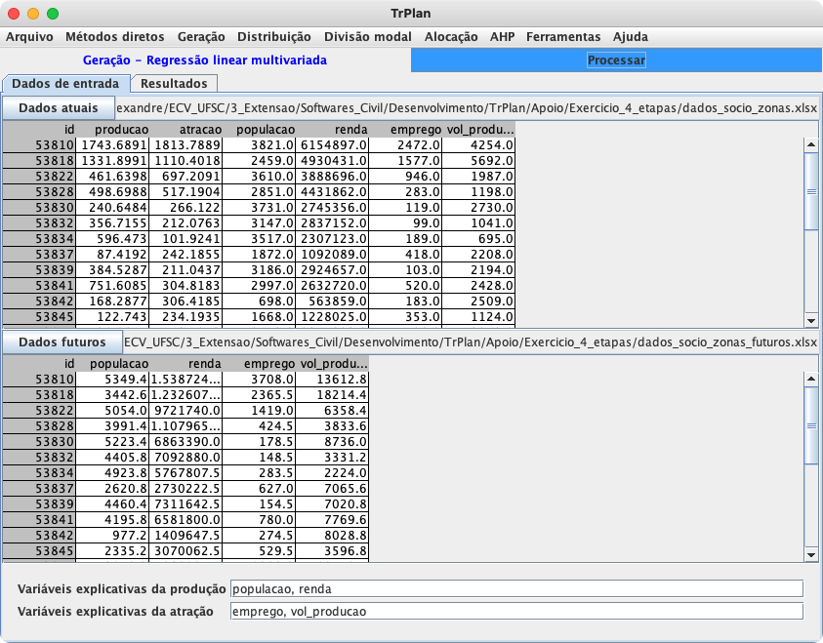Open the Geração menu
The height and width of the screenshot is (643, 823).
pyautogui.click(x=201, y=37)
